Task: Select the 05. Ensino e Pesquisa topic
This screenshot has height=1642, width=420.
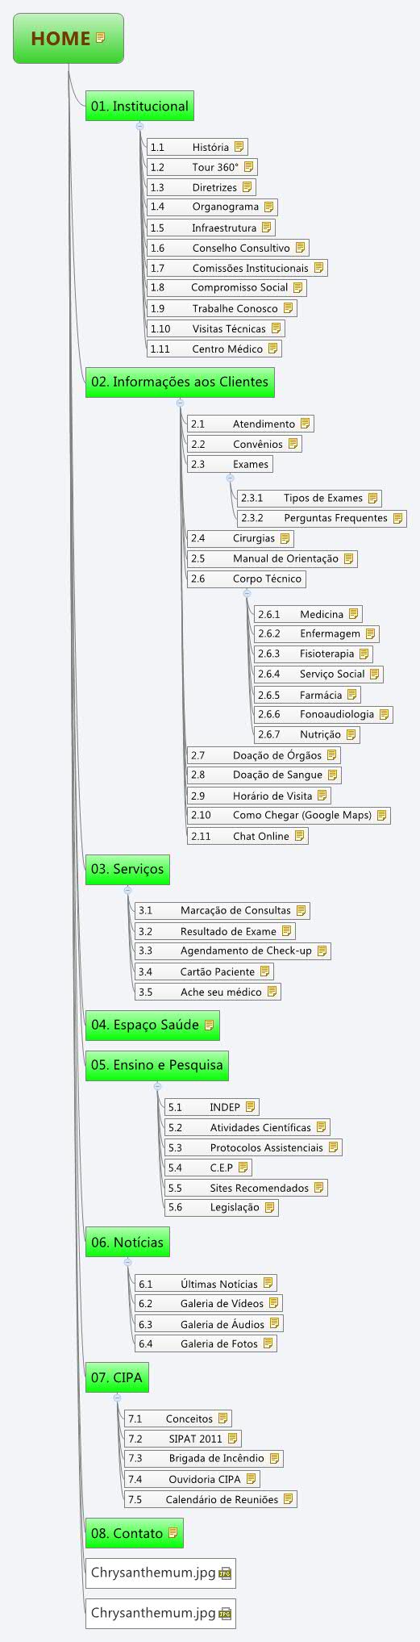Action: tap(157, 1065)
